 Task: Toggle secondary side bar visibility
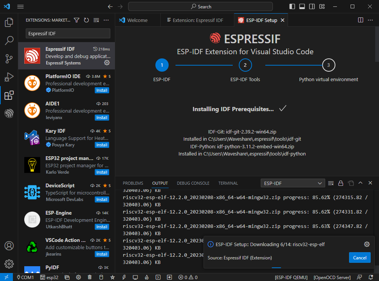pos(312,6)
